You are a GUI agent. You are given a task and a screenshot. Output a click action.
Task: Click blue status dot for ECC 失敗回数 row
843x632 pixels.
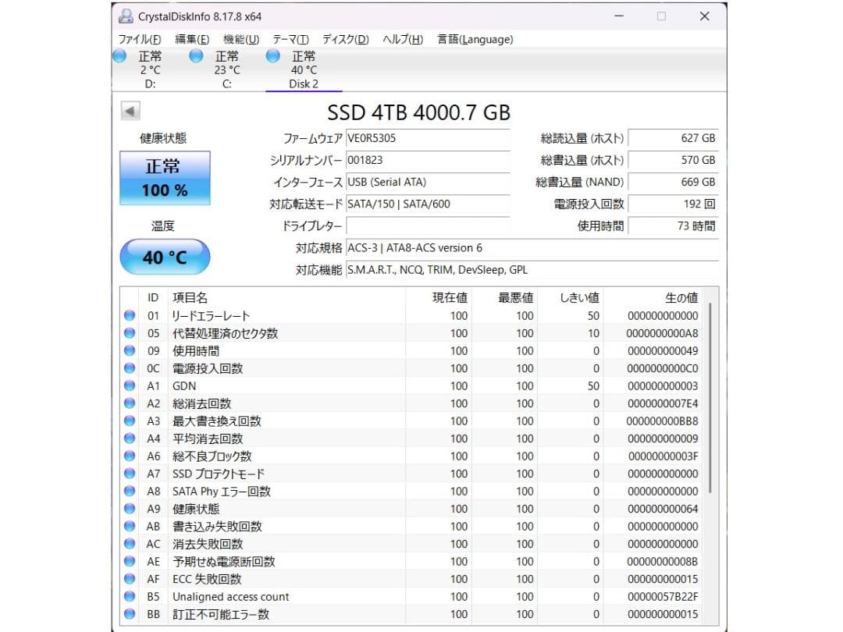click(x=130, y=579)
